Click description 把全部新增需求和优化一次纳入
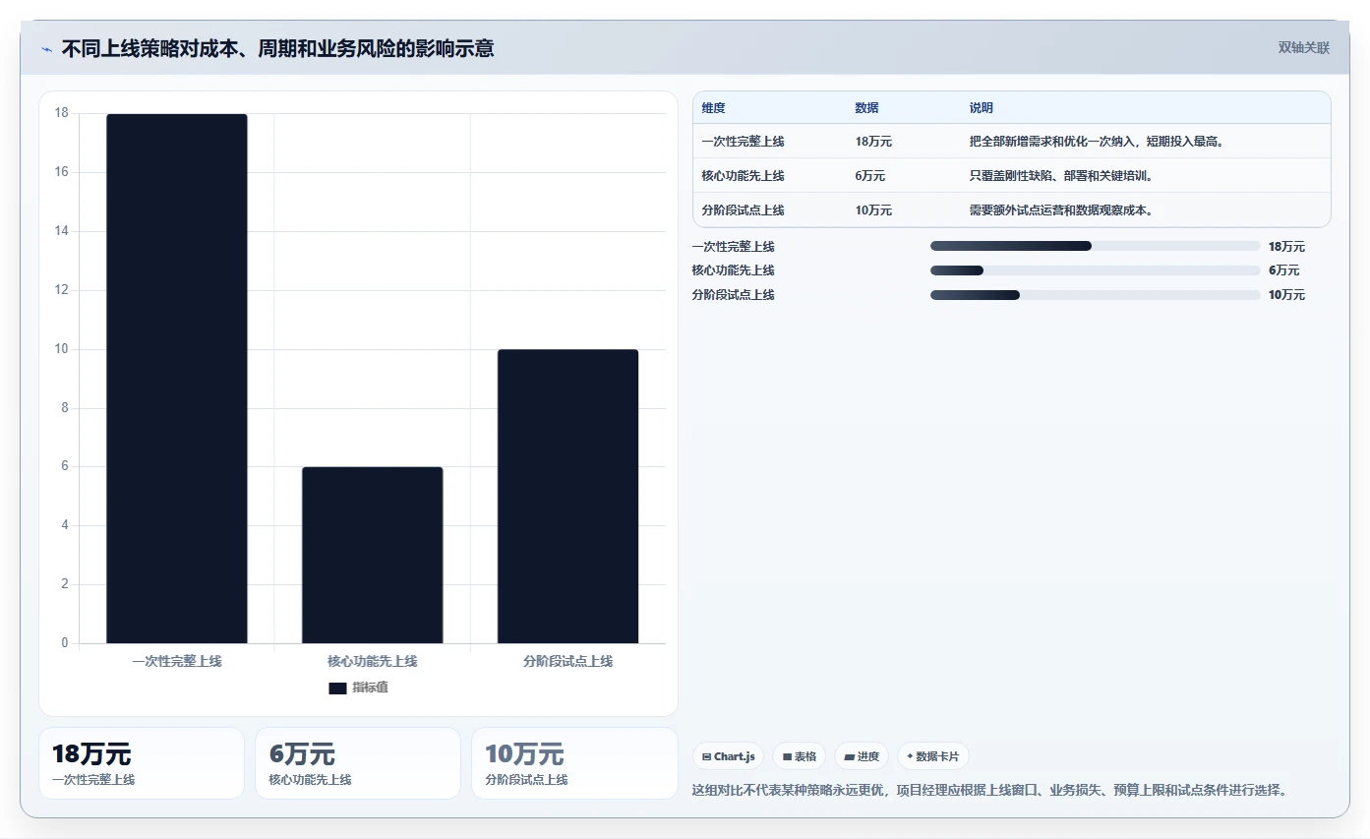This screenshot has width=1370, height=839. (1097, 142)
